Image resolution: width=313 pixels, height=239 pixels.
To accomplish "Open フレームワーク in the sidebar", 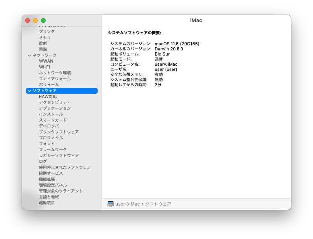I will pyautogui.click(x=53, y=150).
